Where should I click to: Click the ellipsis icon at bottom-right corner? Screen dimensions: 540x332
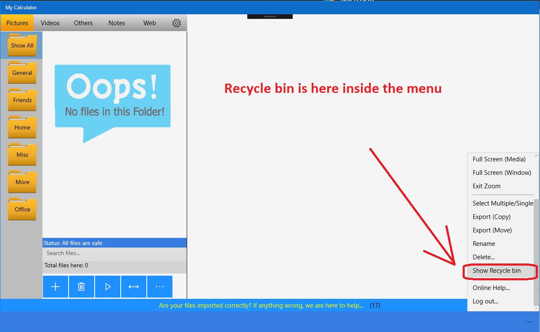tap(529, 321)
